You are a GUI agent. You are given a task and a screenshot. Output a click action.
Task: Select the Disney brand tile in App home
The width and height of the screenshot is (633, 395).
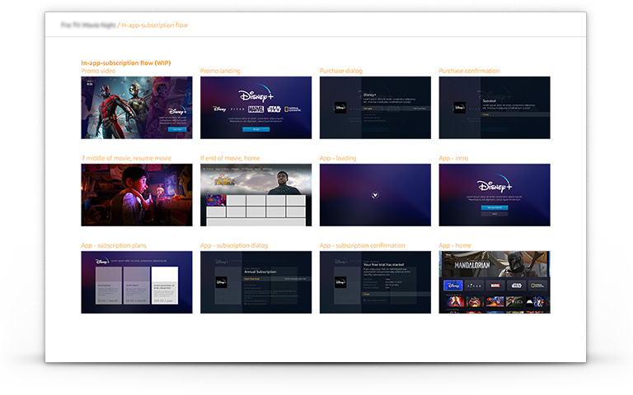(453, 286)
